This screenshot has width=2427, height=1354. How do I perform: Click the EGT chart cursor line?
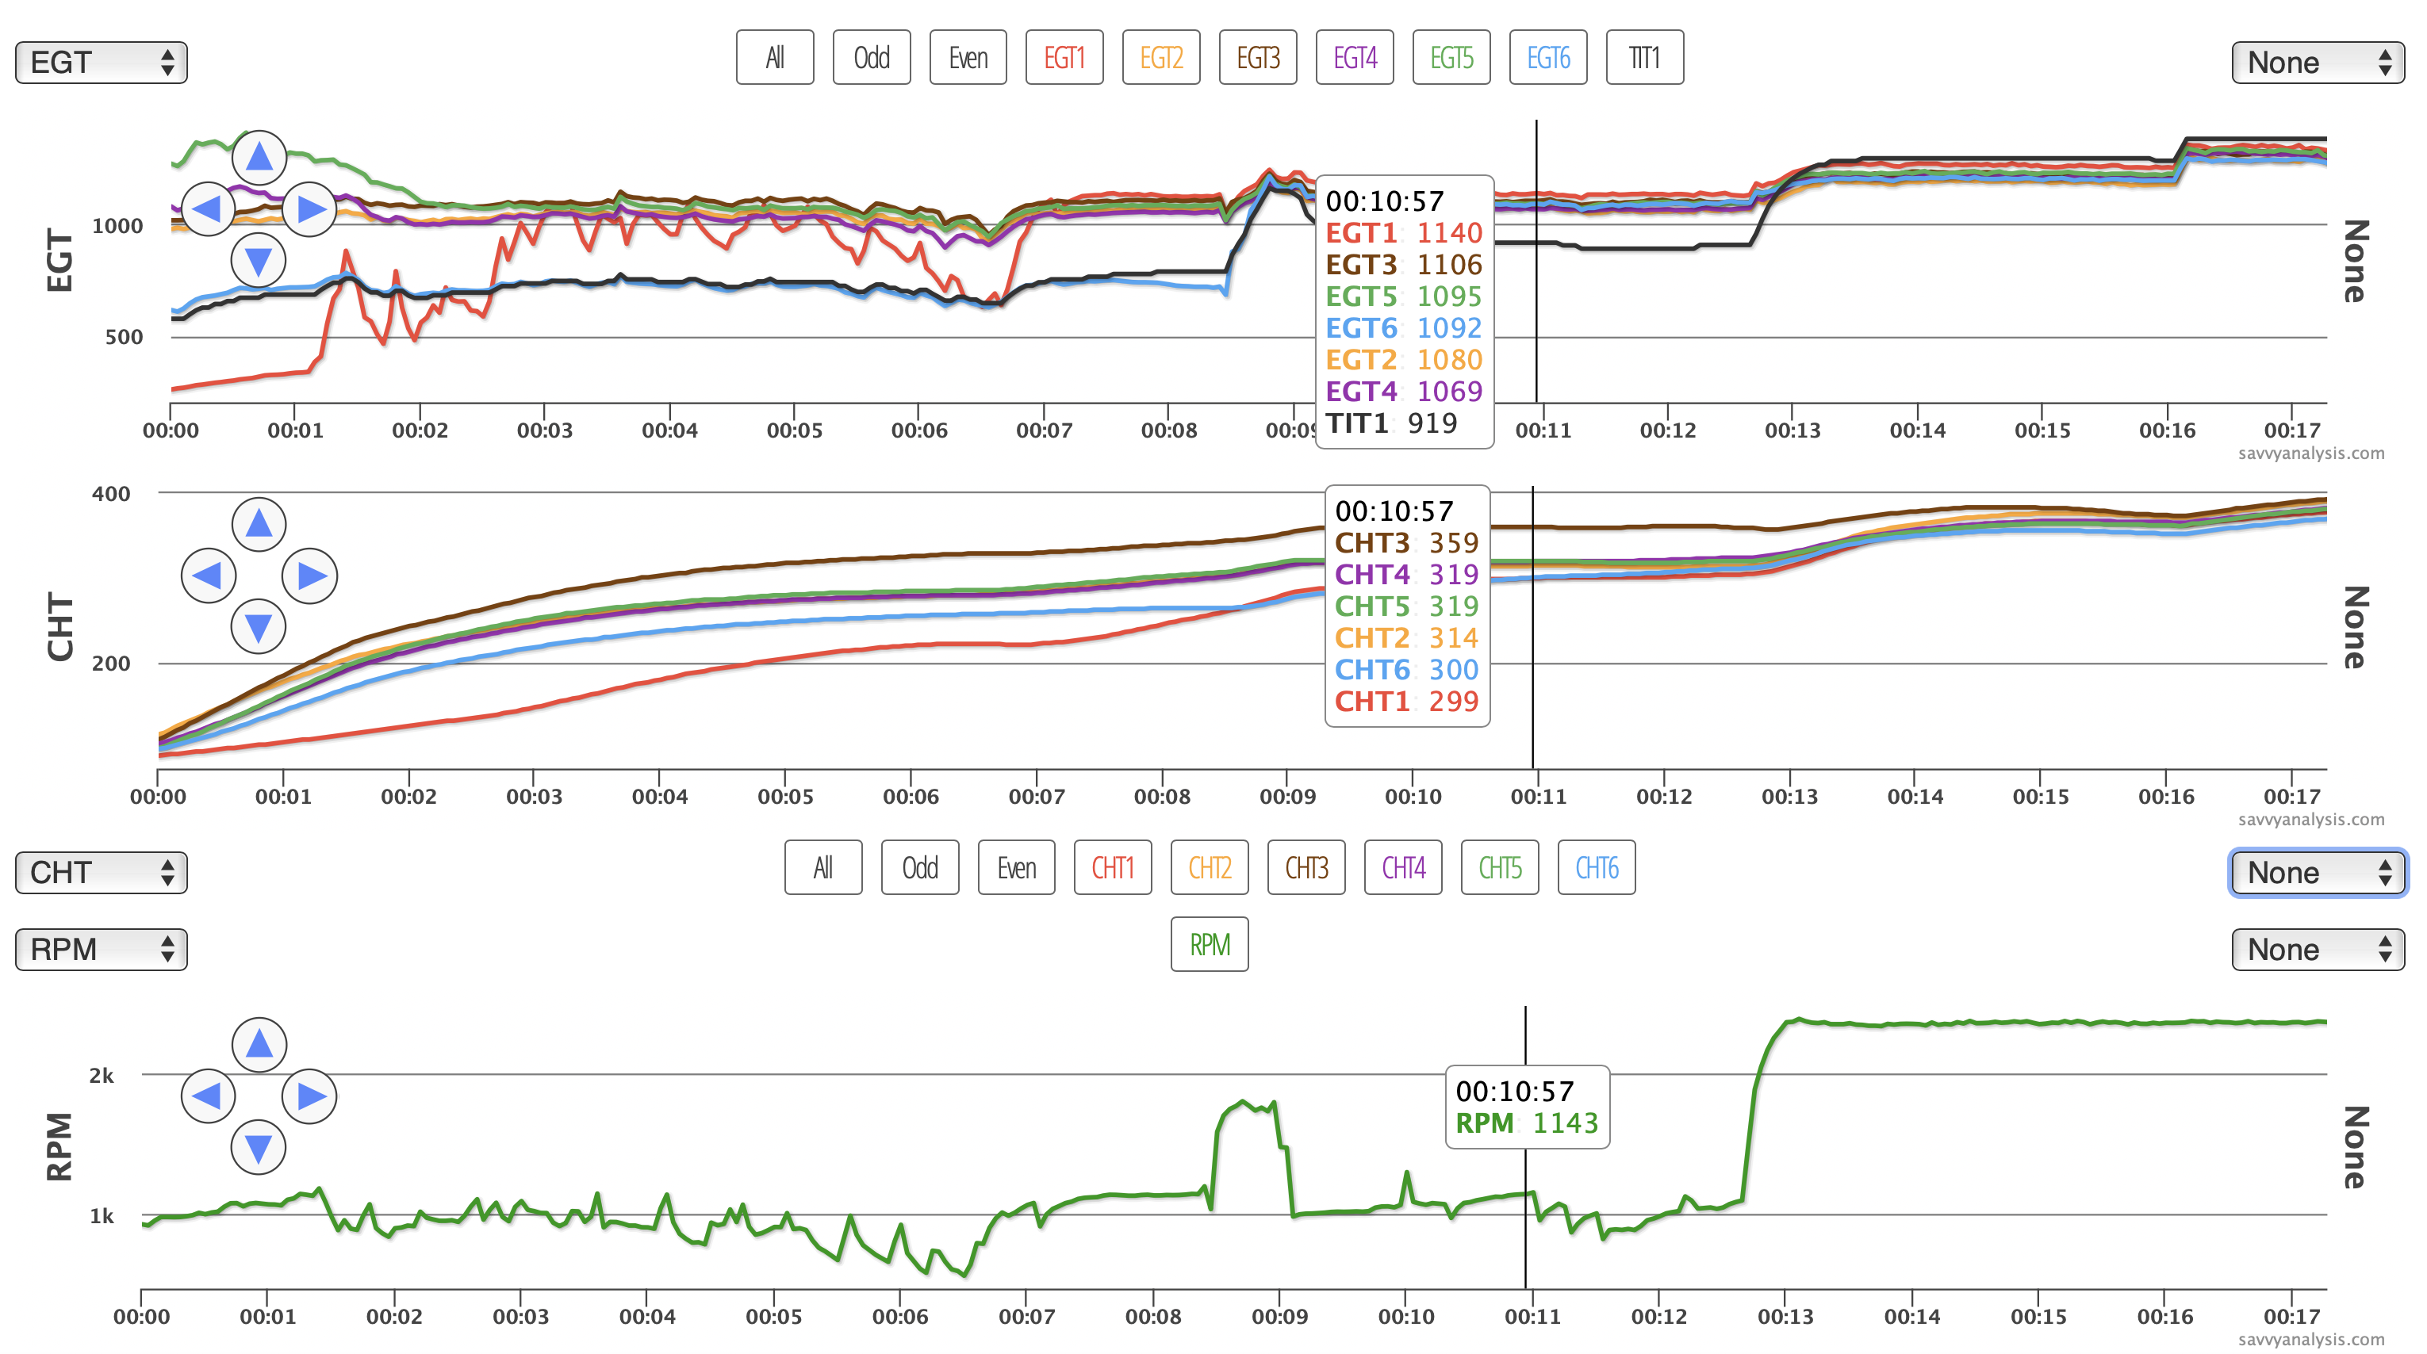[1536, 262]
